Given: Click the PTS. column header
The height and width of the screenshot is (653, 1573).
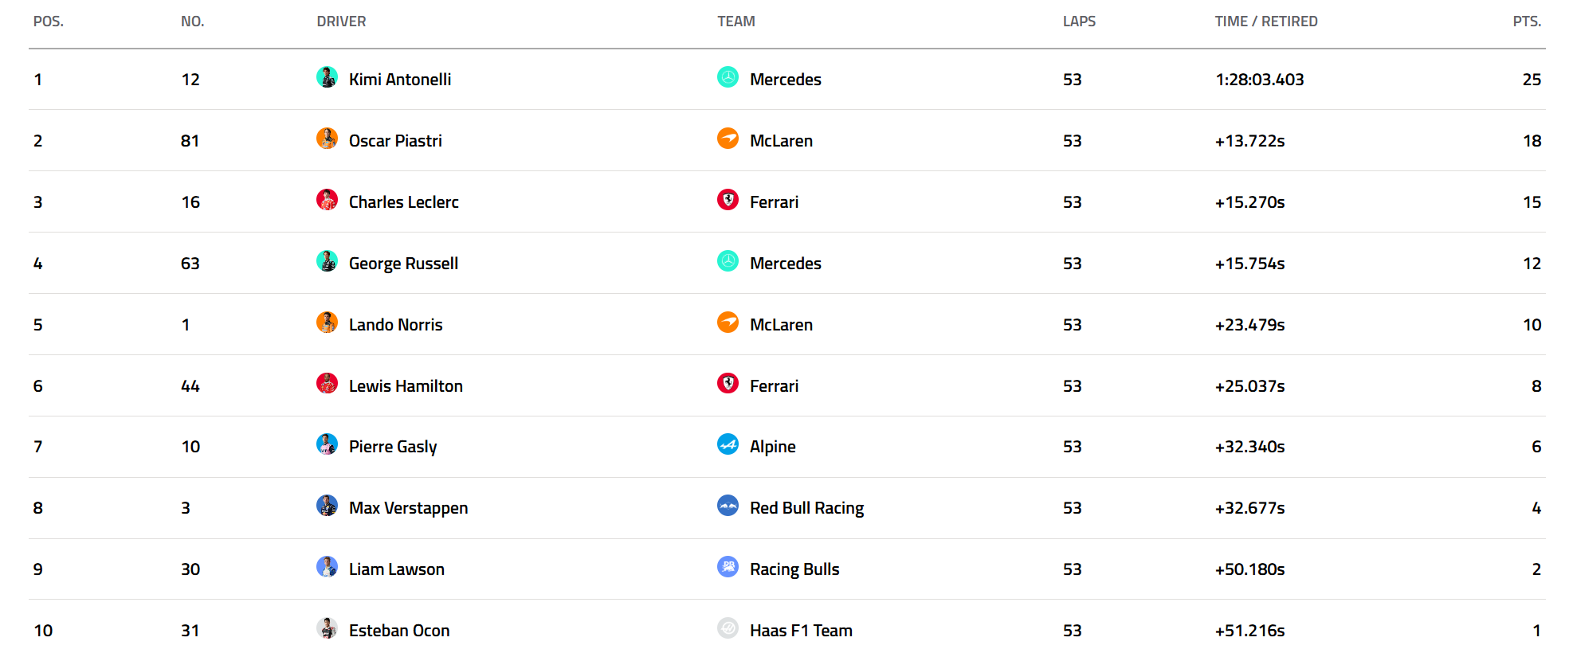Looking at the screenshot, I should (1527, 22).
